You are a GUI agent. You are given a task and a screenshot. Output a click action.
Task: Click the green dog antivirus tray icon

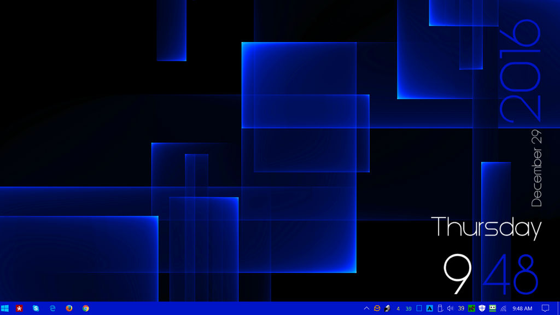pos(471,308)
